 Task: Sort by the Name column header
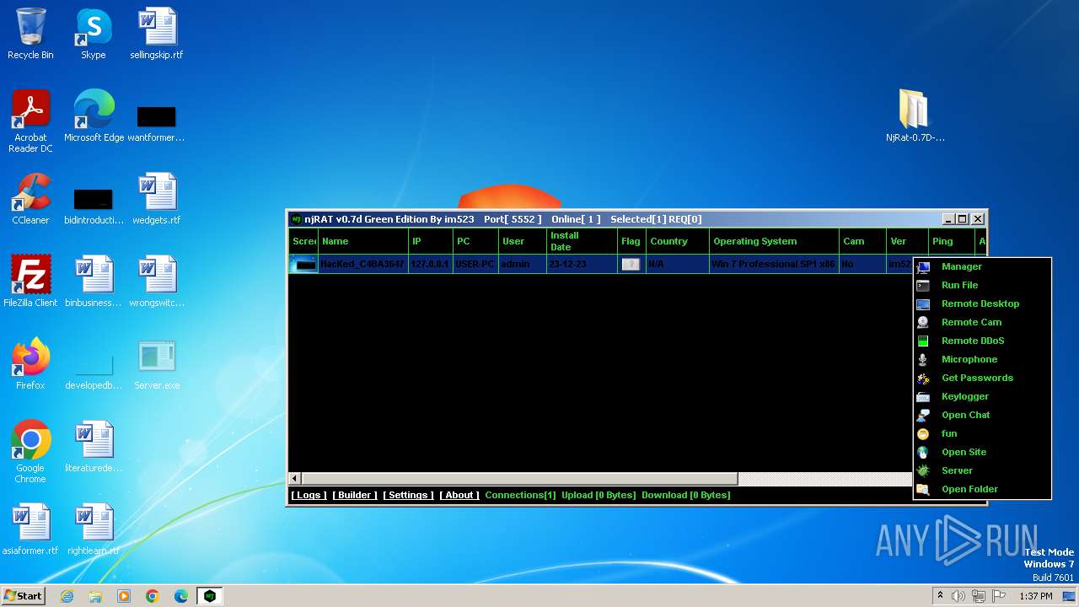point(362,241)
